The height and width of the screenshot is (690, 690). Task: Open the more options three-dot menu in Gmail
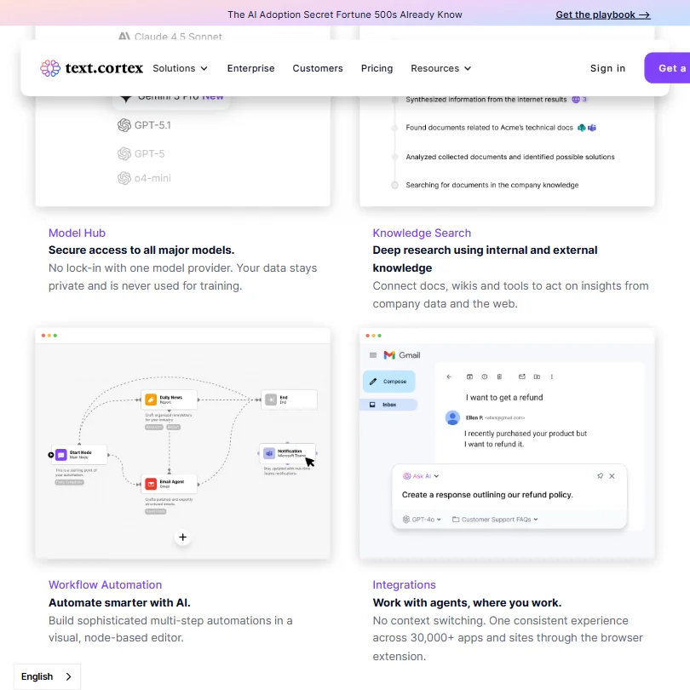point(552,377)
